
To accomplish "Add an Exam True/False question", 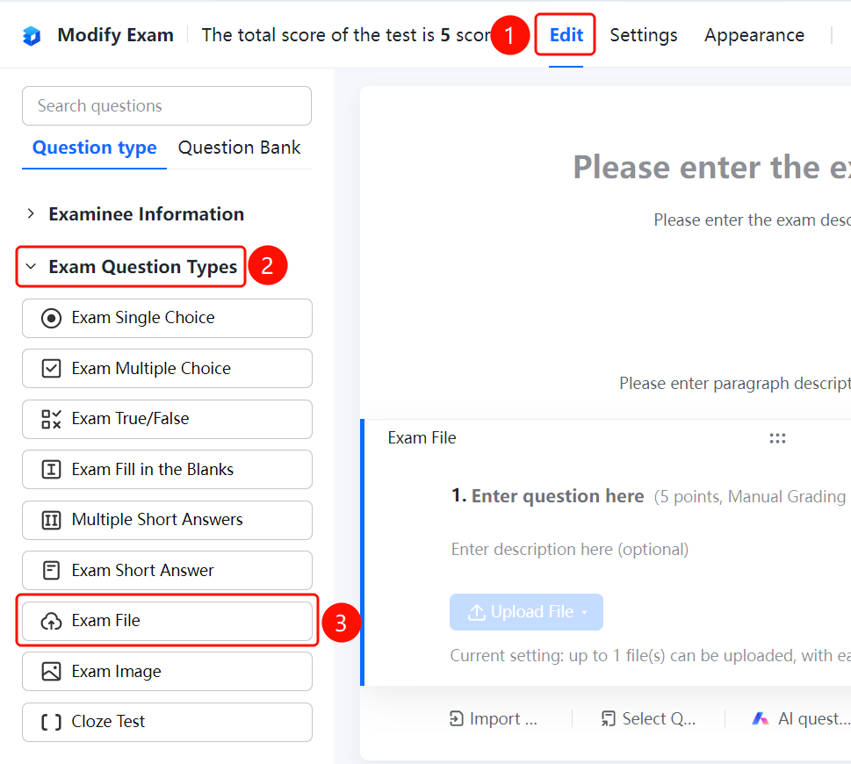I will (x=167, y=419).
